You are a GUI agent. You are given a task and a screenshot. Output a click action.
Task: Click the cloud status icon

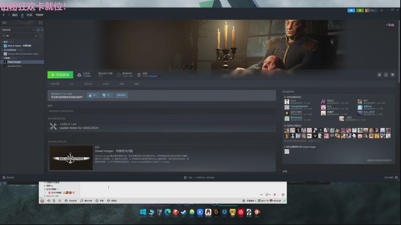(79, 74)
